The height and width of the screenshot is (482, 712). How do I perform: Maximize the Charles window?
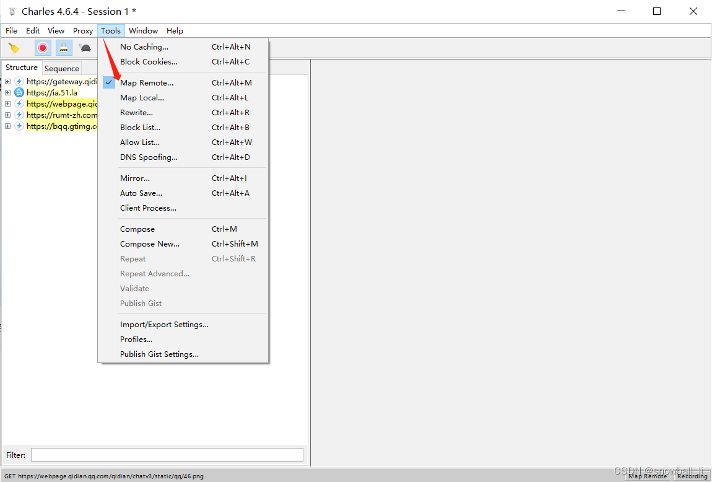tap(657, 11)
